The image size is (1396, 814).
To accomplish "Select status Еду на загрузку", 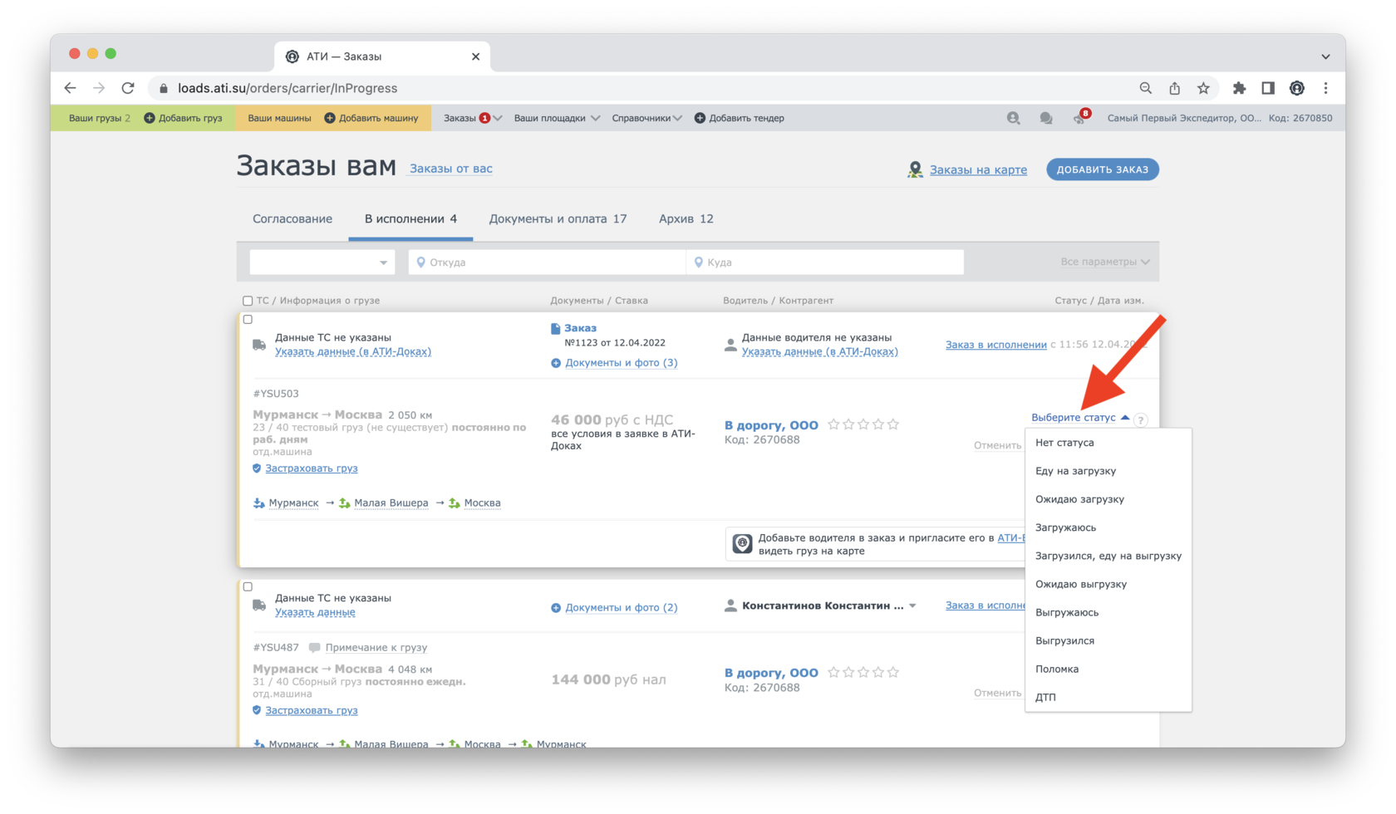I will click(1108, 471).
